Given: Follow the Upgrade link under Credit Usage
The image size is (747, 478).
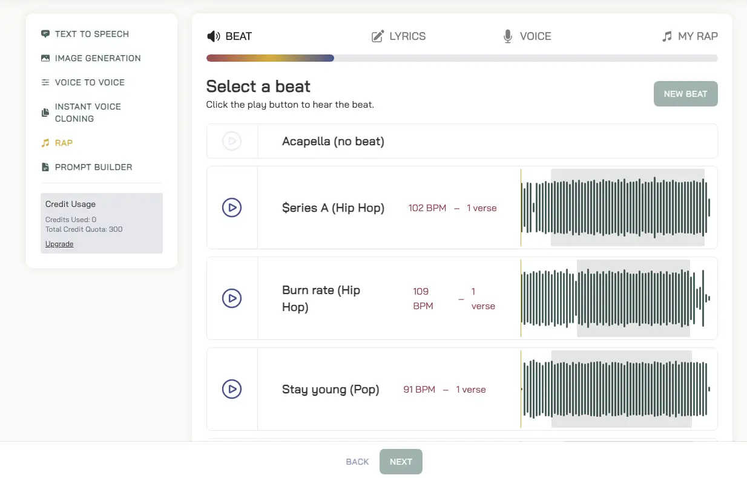Looking at the screenshot, I should click(59, 244).
